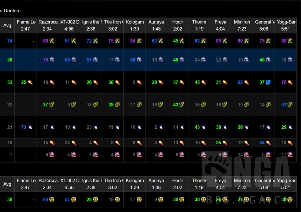This screenshot has width=301, height=212.
Task: Select the blue Avg value 74
Action: point(10,41)
